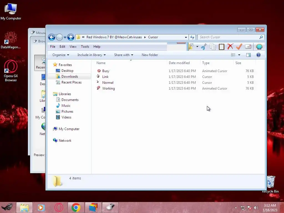The image size is (284, 213).
Task: Click the refresh button beside address bar
Action: [192, 37]
